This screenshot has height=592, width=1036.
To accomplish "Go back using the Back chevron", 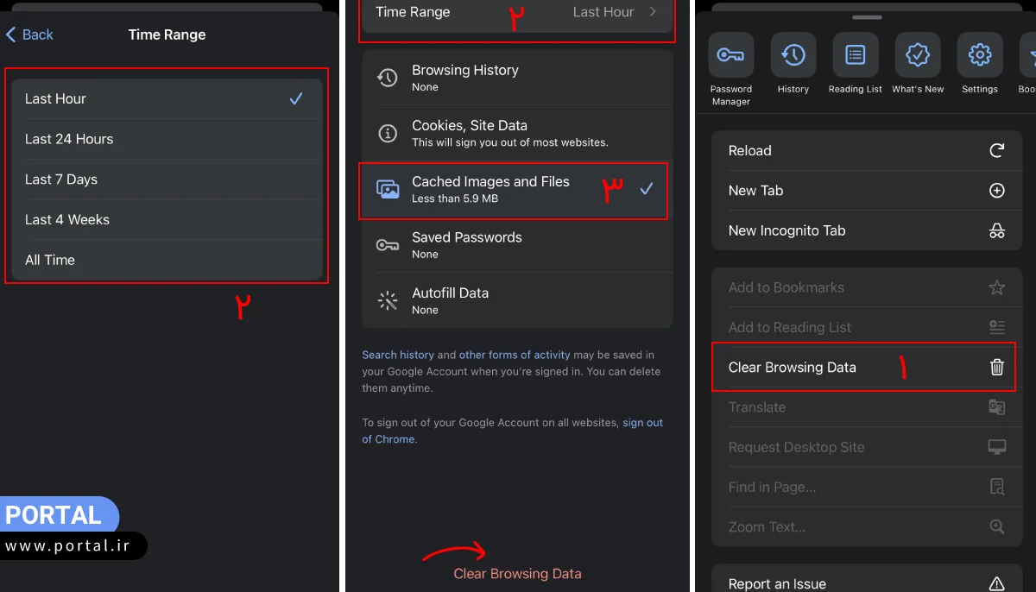I will coord(29,35).
